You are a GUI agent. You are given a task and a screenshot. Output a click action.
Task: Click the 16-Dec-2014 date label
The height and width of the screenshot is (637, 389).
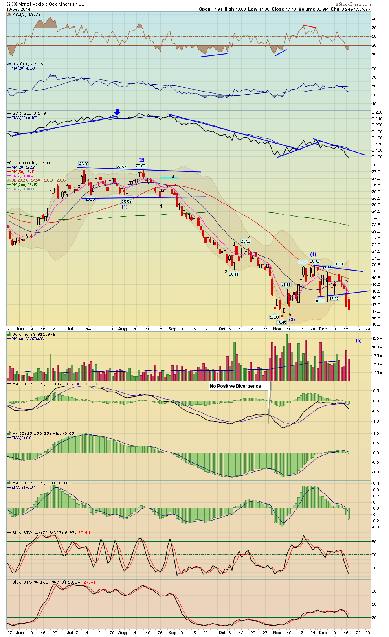click(x=18, y=9)
